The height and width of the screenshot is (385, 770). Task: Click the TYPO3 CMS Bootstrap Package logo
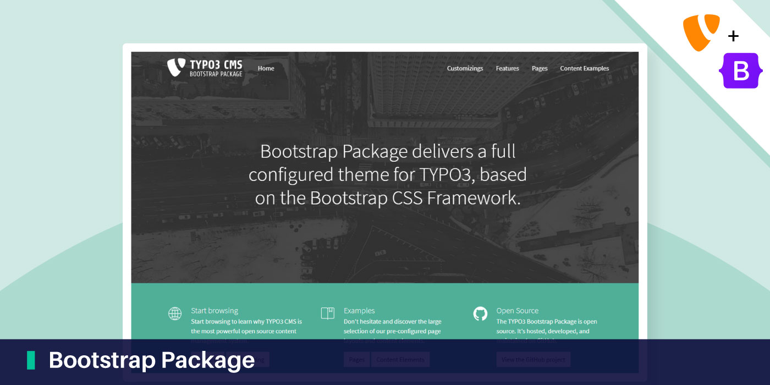tap(205, 67)
